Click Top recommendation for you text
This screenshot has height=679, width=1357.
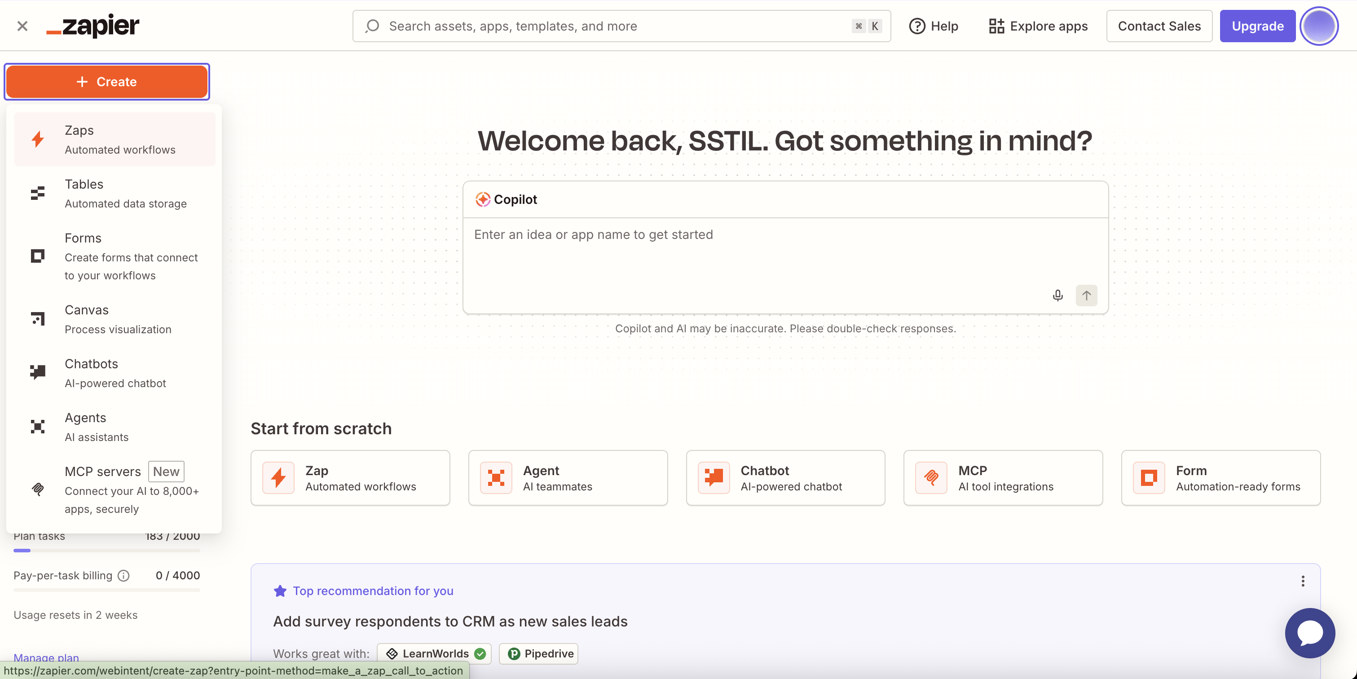coord(373,591)
